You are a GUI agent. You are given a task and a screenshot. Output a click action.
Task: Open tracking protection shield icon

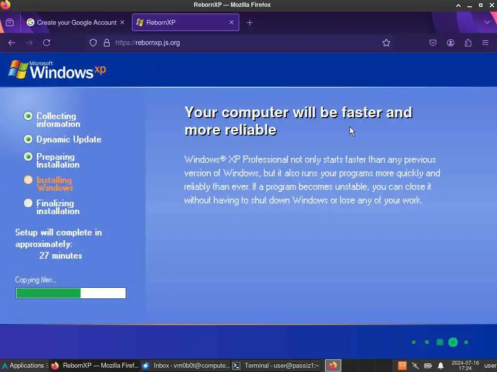click(93, 43)
